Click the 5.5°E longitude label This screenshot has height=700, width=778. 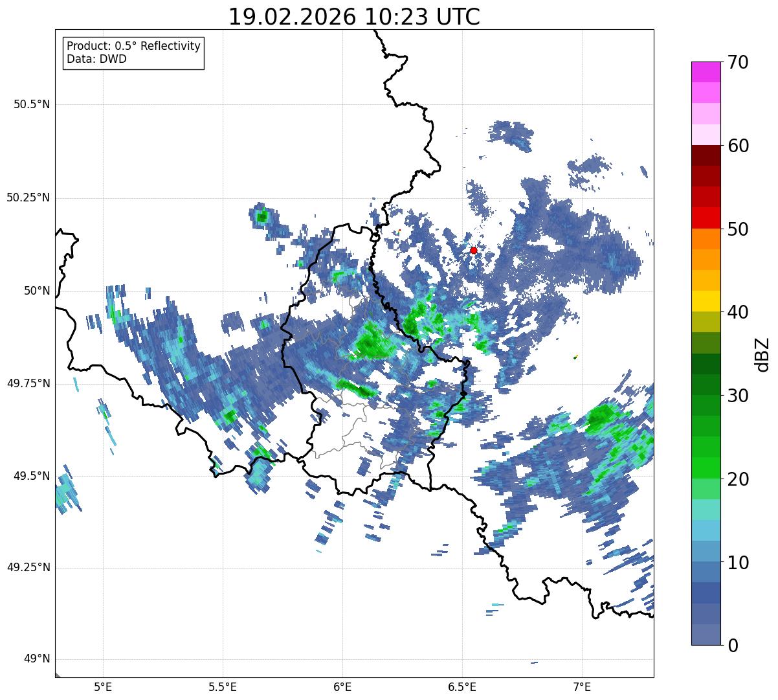[223, 686]
